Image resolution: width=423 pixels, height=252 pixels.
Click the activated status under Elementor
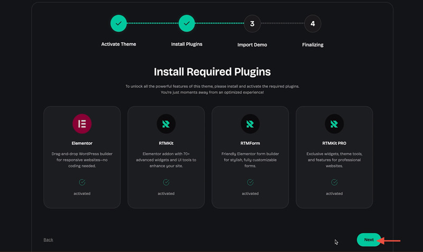pos(82,193)
